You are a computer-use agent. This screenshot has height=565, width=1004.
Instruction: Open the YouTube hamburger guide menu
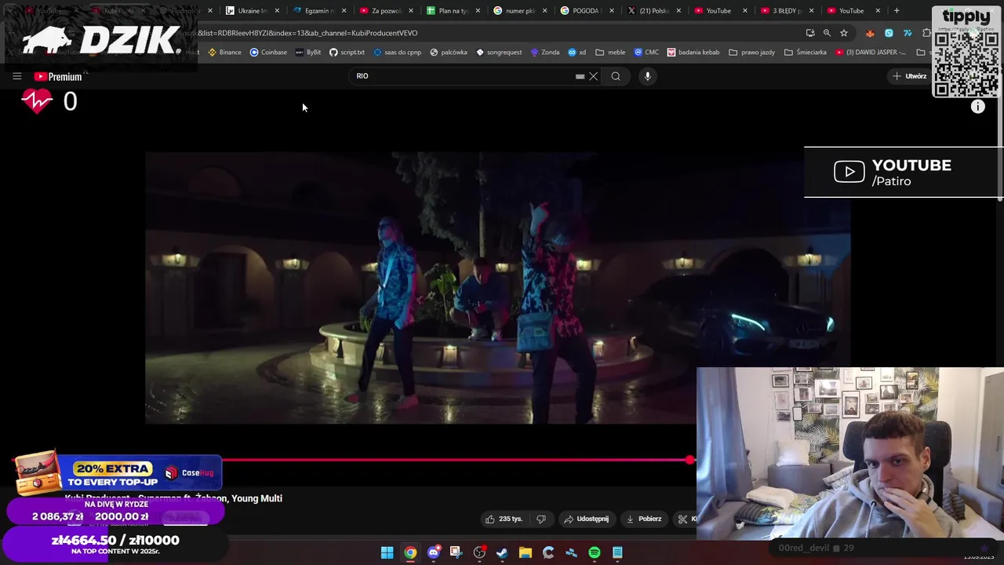click(16, 76)
